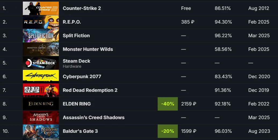Viewport: 278px width, 140px height.
Task: Click the -20% discount badge
Action: [168, 131]
